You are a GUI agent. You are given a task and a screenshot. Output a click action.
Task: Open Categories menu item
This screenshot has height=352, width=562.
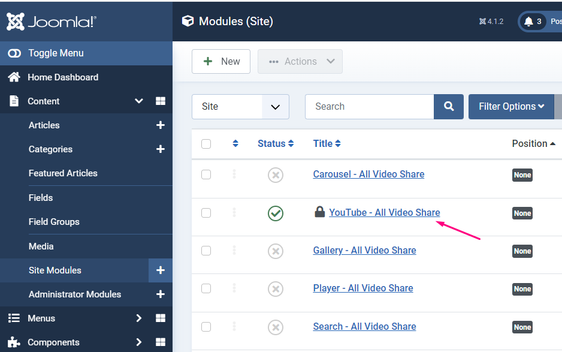click(50, 149)
